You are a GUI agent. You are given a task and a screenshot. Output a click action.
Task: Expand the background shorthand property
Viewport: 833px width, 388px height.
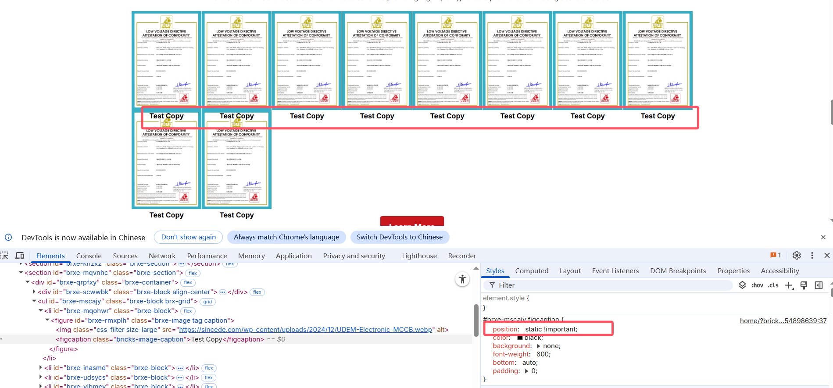tap(539, 346)
